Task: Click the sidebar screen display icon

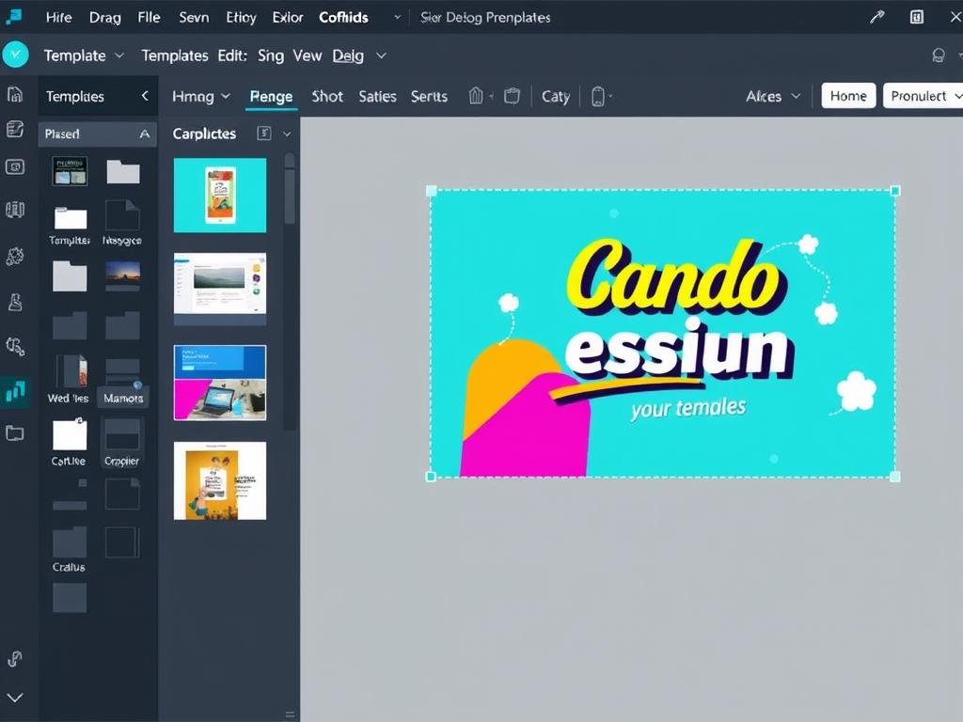Action: click(x=15, y=167)
